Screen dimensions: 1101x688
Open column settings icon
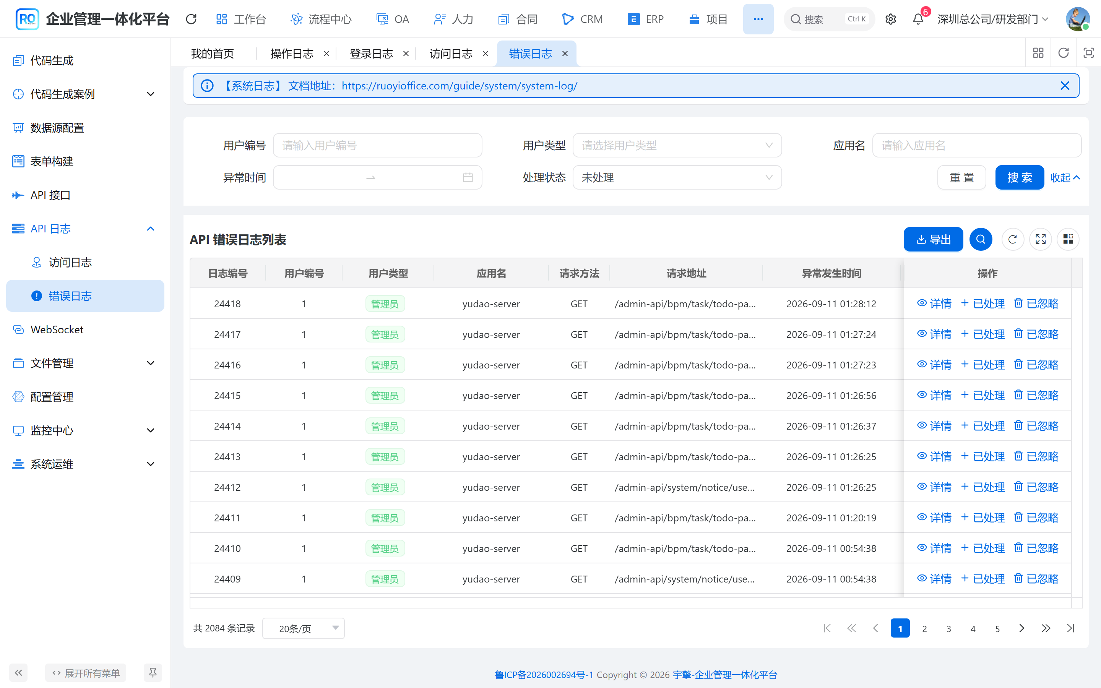point(1068,239)
